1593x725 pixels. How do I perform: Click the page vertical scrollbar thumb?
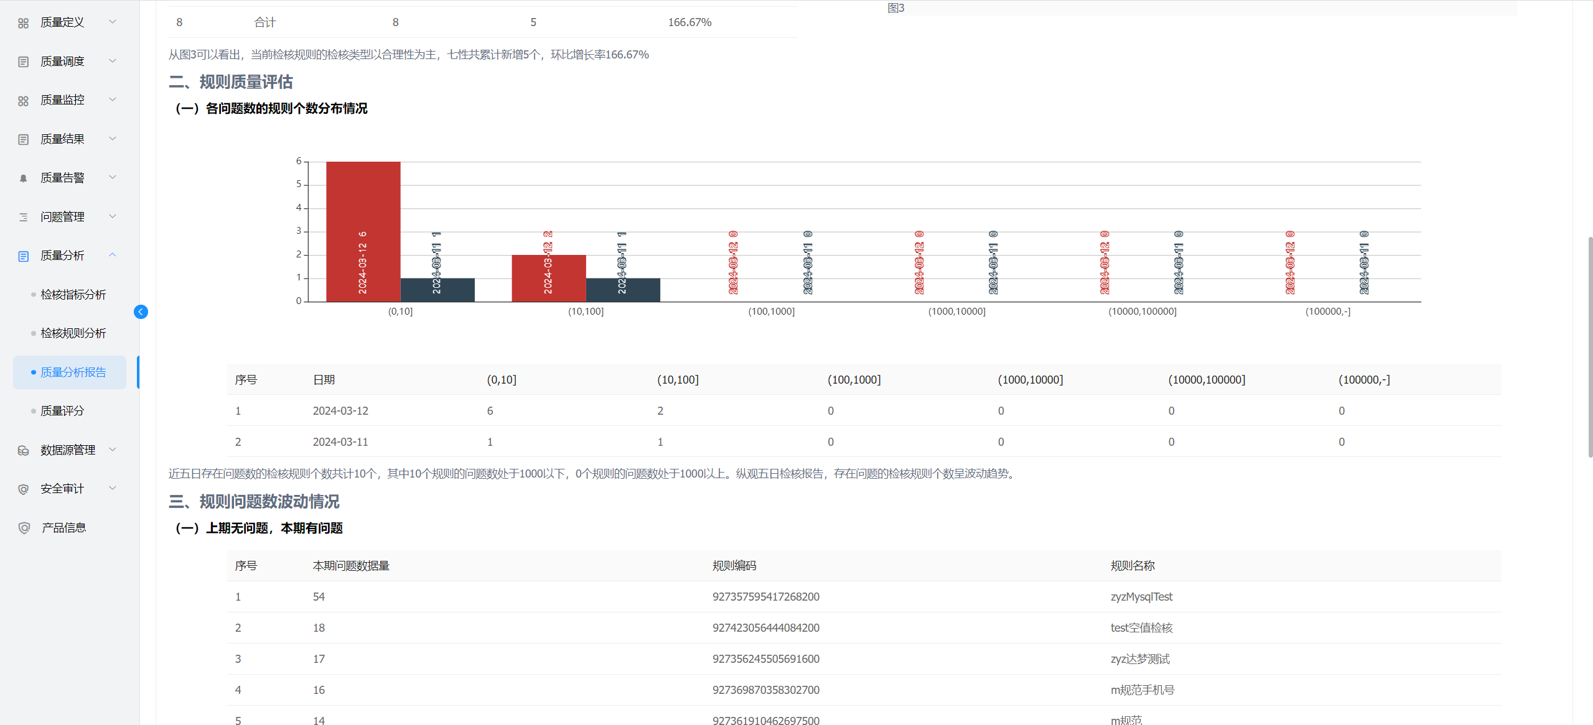(1590, 345)
